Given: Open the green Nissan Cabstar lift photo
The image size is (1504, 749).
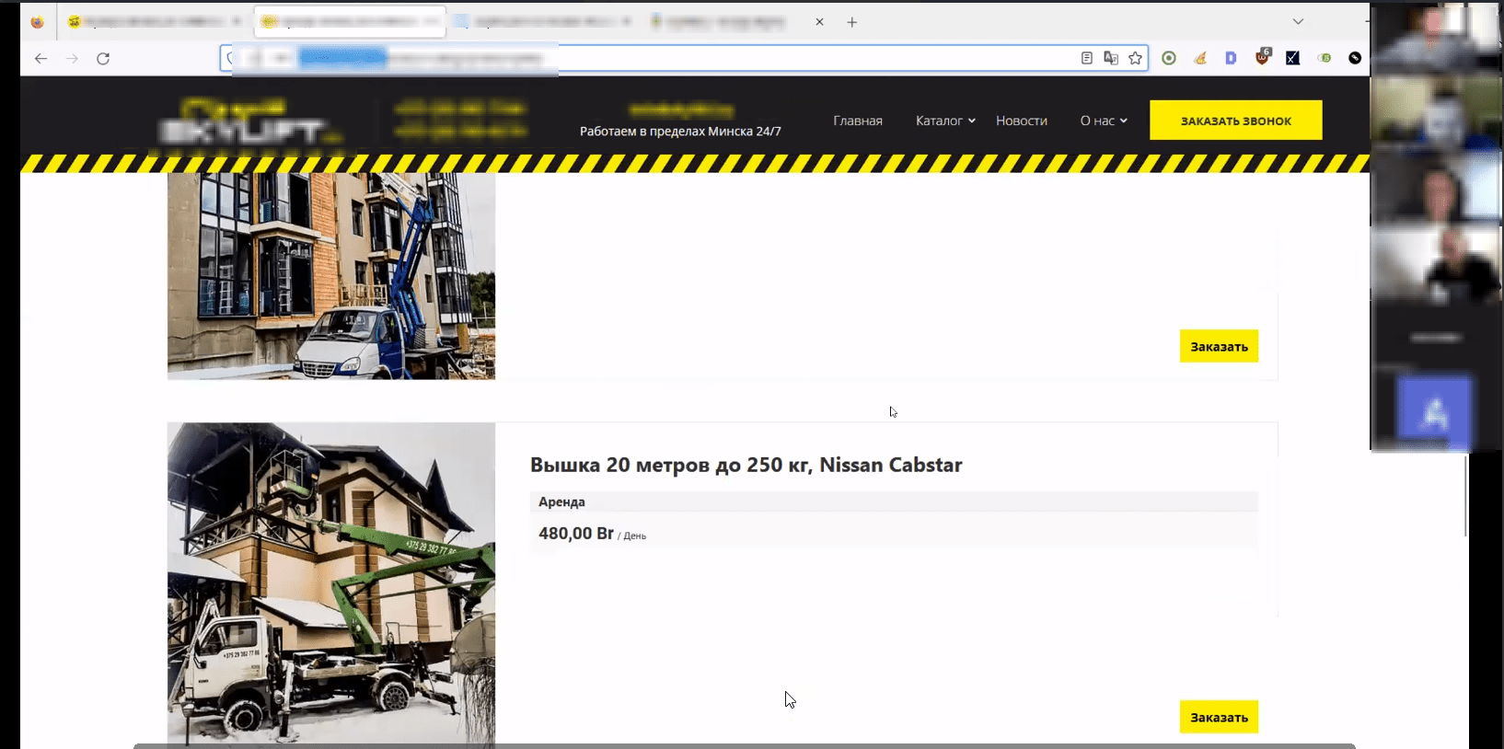Looking at the screenshot, I should click(x=331, y=583).
